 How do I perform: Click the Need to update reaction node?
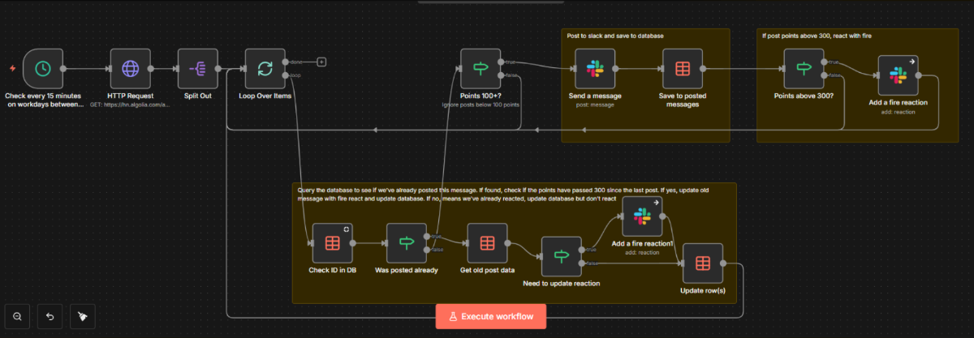click(x=562, y=257)
